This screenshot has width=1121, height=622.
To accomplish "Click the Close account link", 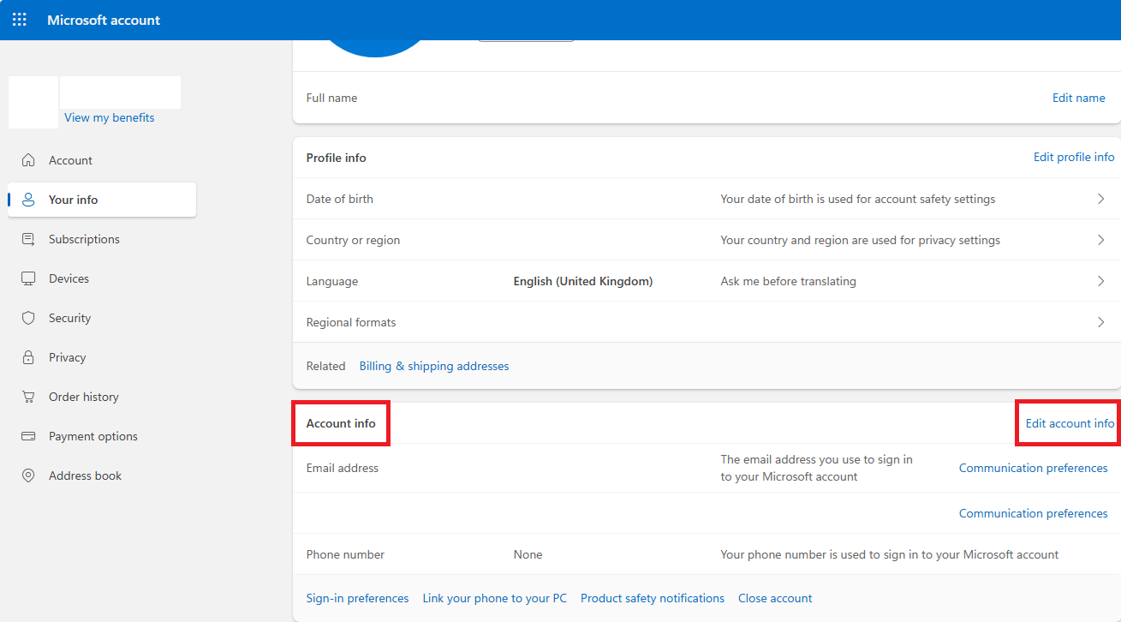I will coord(775,598).
